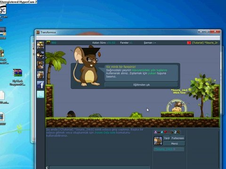Click the blue teardrop cry emote
This screenshot has height=169, width=226.
coord(162,132)
